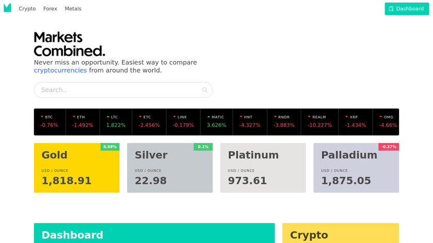This screenshot has width=433, height=243.
Task: Click the search magnifier icon
Action: click(205, 90)
